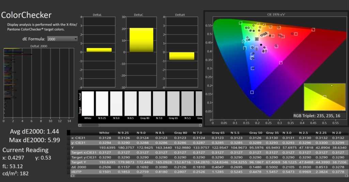Click the yellow DeltaL bar
The image size is (349, 182).
pyautogui.click(x=99, y=50)
